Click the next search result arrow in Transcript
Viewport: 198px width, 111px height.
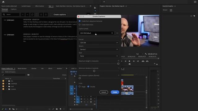click(28, 14)
